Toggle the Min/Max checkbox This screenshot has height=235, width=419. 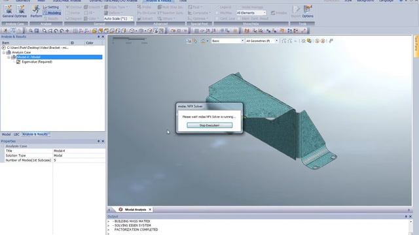pos(217,13)
